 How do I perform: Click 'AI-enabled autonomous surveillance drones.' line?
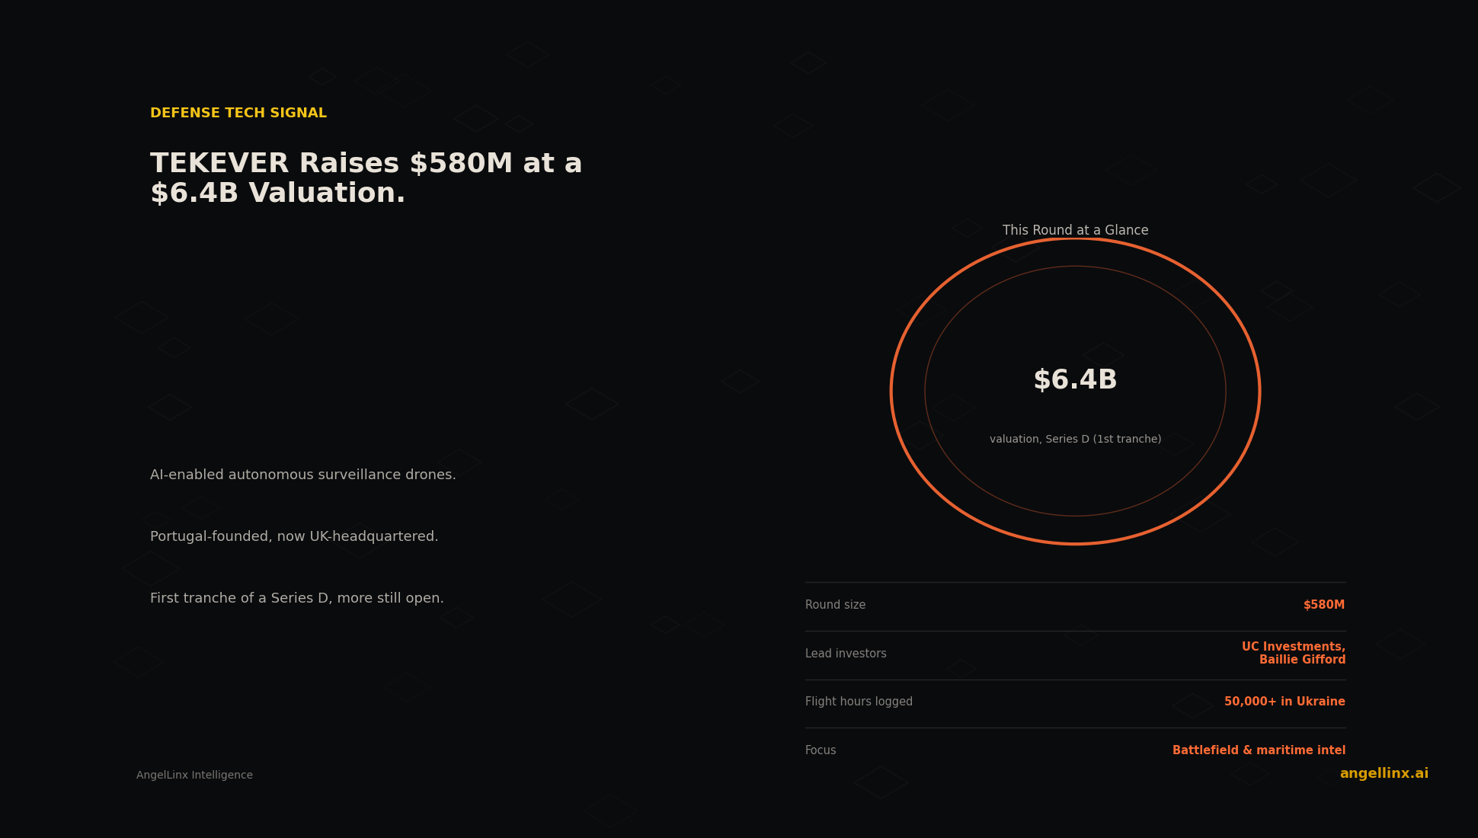click(303, 475)
